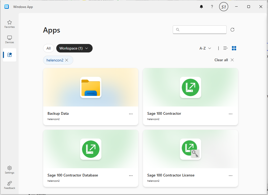
Task: Launch the Backup Data folder icon
Action: (x=91, y=87)
